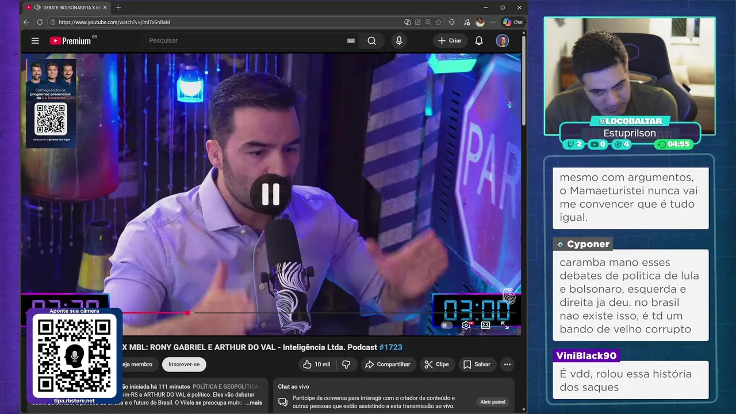Click the Chat ao vivo heading
This screenshot has width=736, height=414.
pos(293,386)
